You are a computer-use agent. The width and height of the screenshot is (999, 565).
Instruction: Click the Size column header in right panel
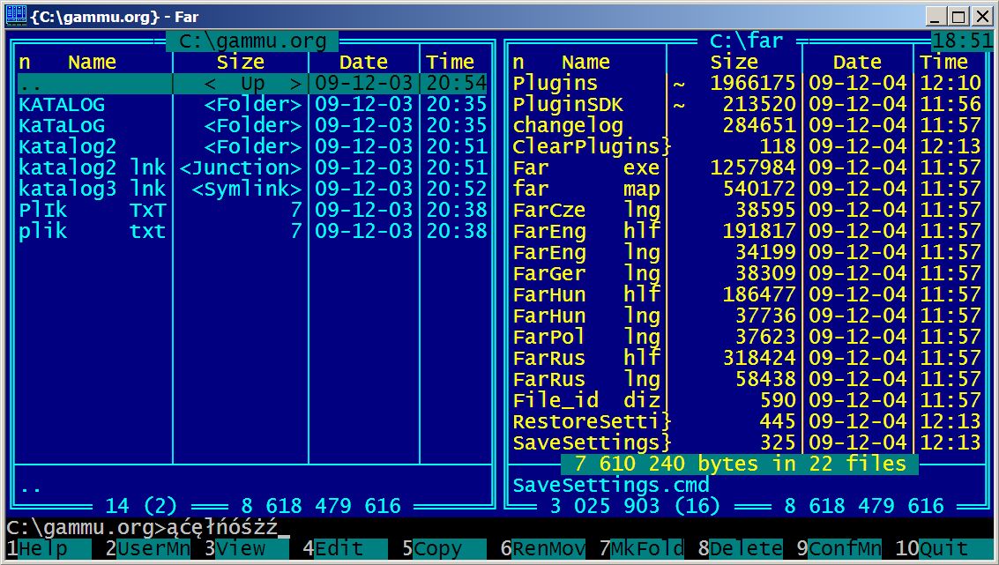[734, 63]
